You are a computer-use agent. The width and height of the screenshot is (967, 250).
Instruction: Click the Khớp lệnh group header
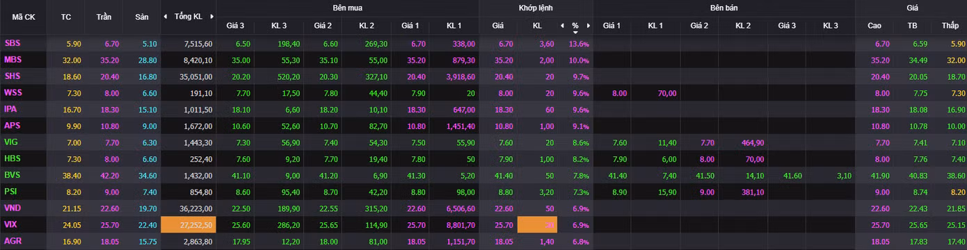pos(536,8)
